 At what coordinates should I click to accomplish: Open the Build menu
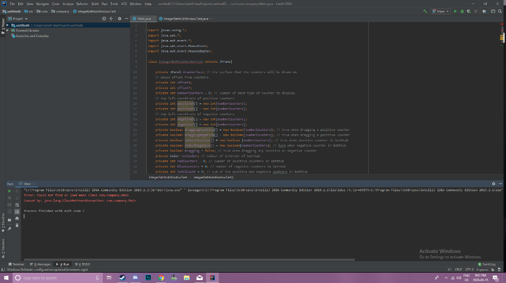pos(95,4)
